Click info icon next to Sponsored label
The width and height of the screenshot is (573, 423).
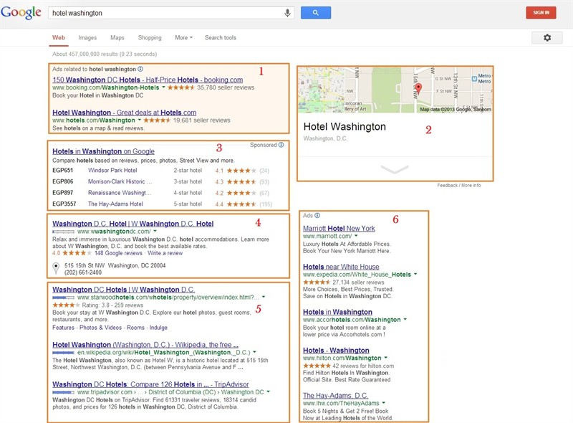click(x=281, y=145)
